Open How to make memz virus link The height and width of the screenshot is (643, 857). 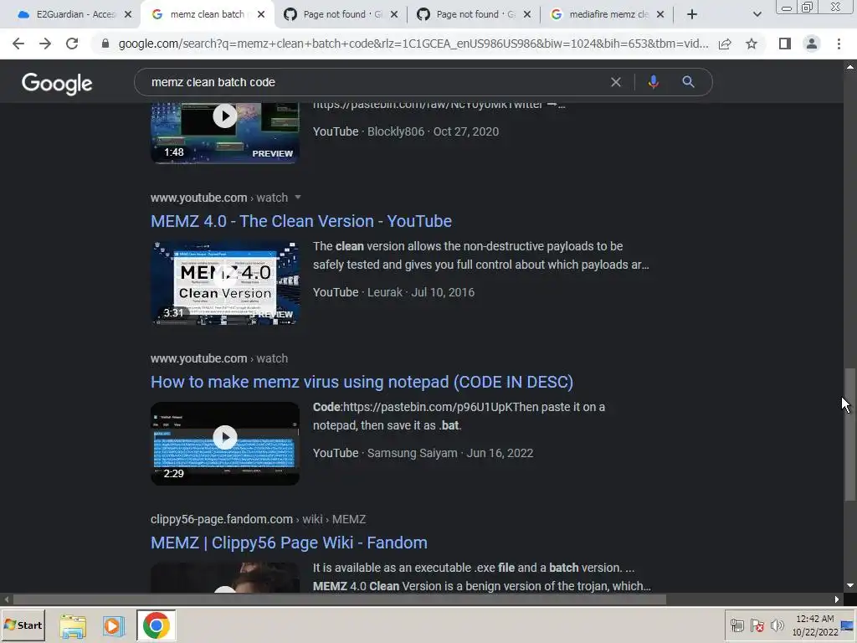[x=362, y=382]
